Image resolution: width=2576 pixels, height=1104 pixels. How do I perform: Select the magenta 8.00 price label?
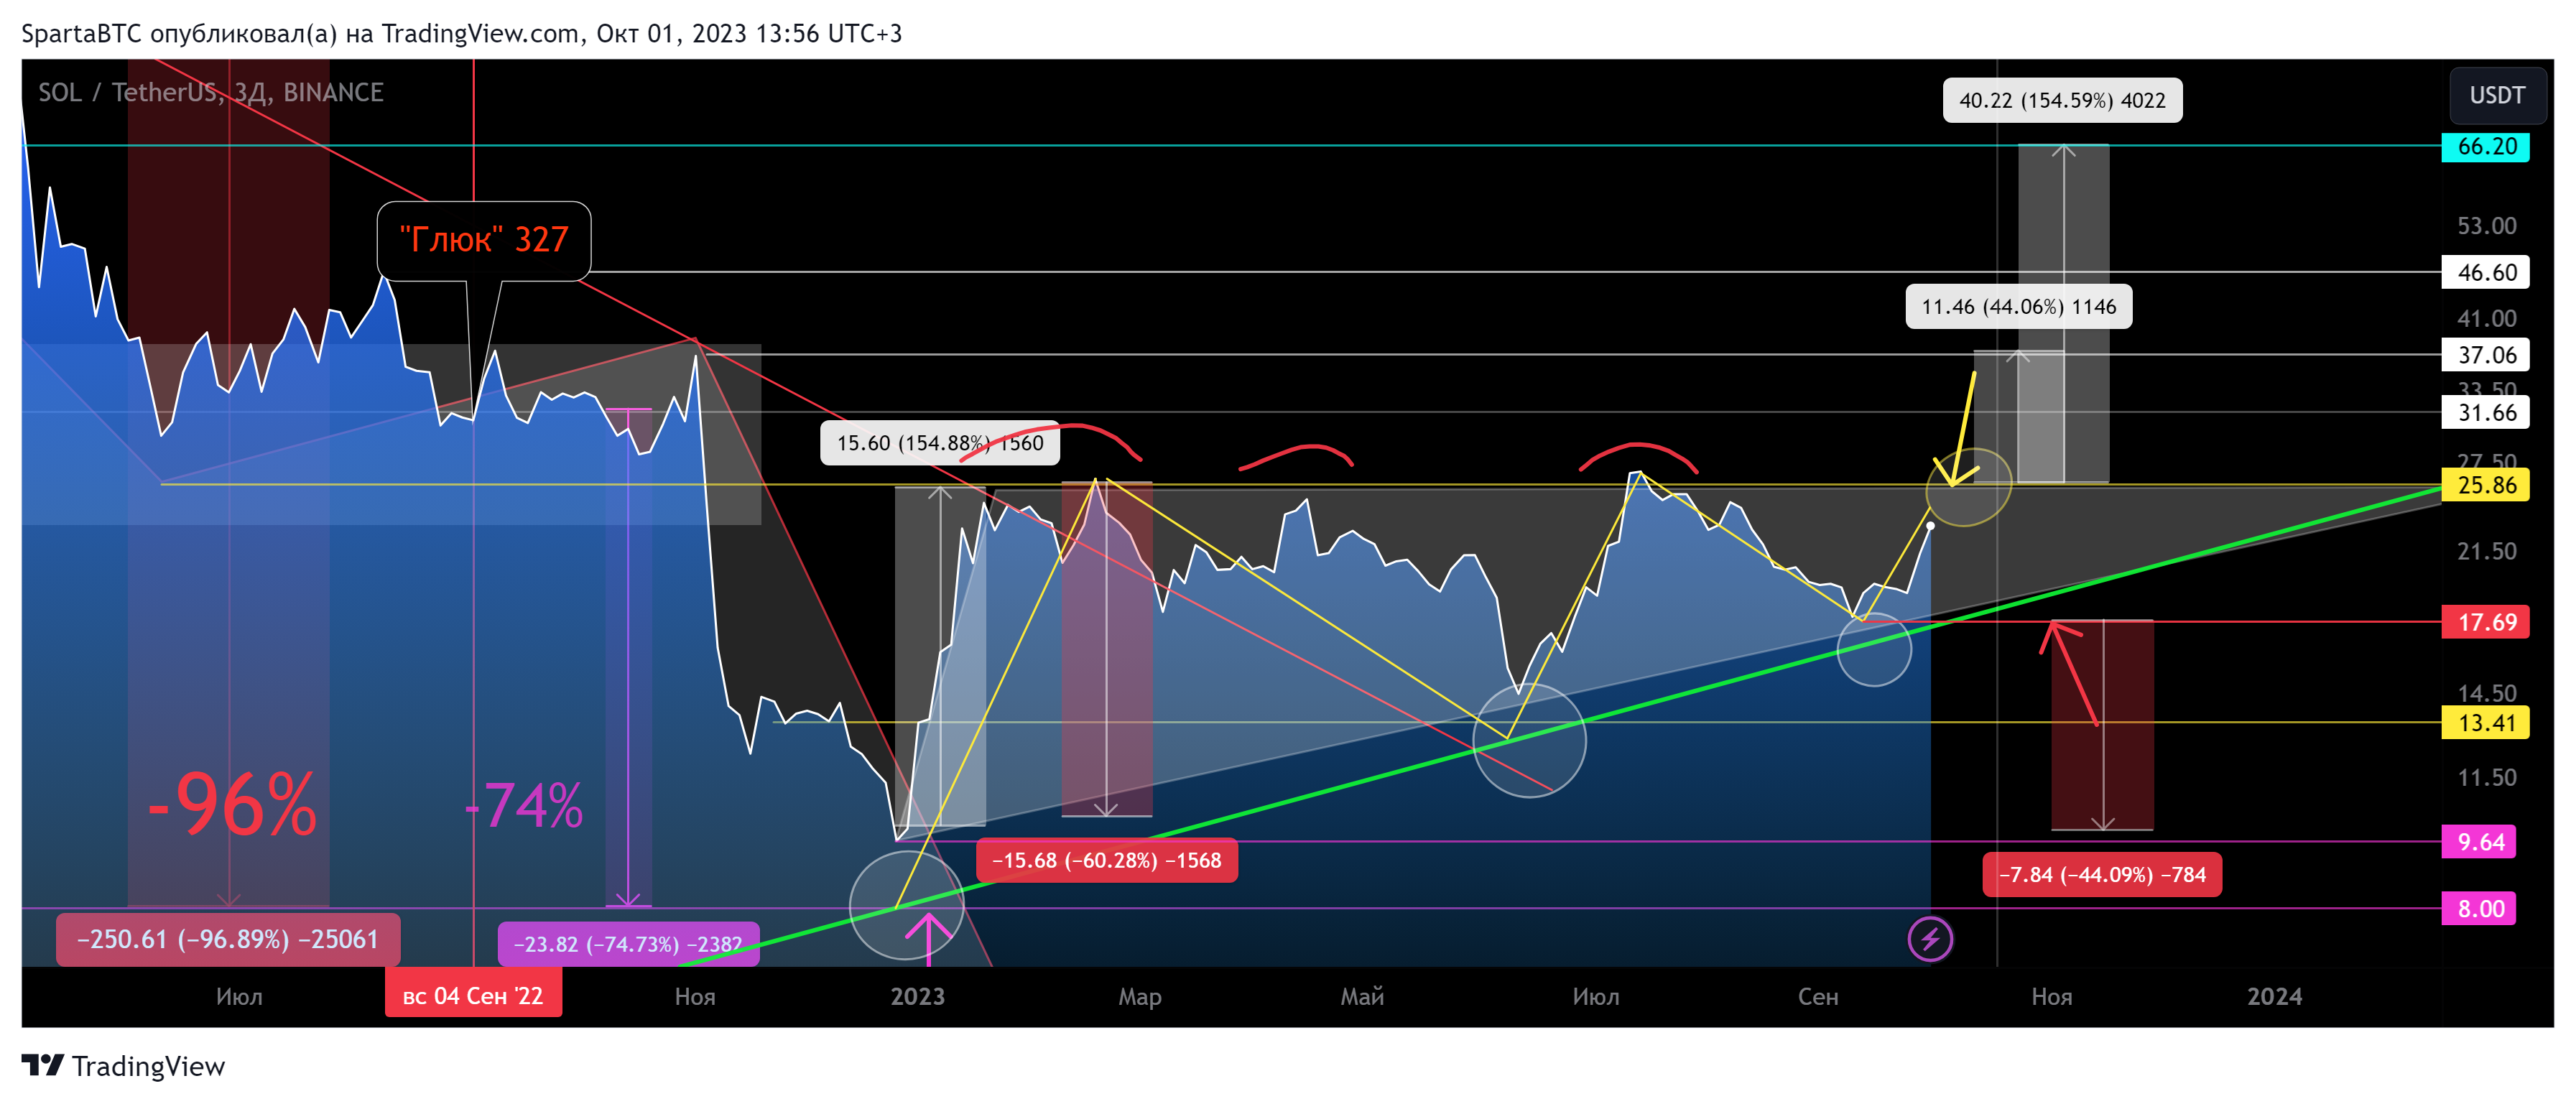tap(2478, 909)
